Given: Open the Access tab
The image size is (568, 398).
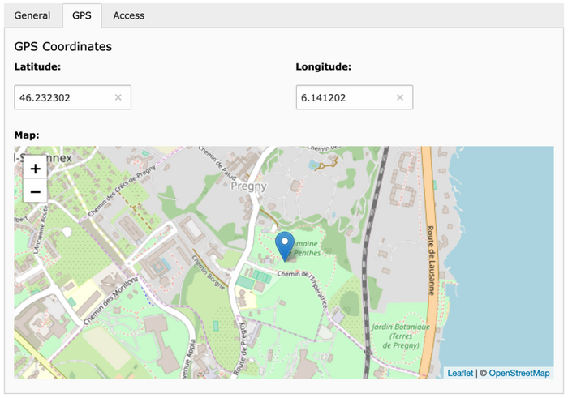Looking at the screenshot, I should click(128, 15).
